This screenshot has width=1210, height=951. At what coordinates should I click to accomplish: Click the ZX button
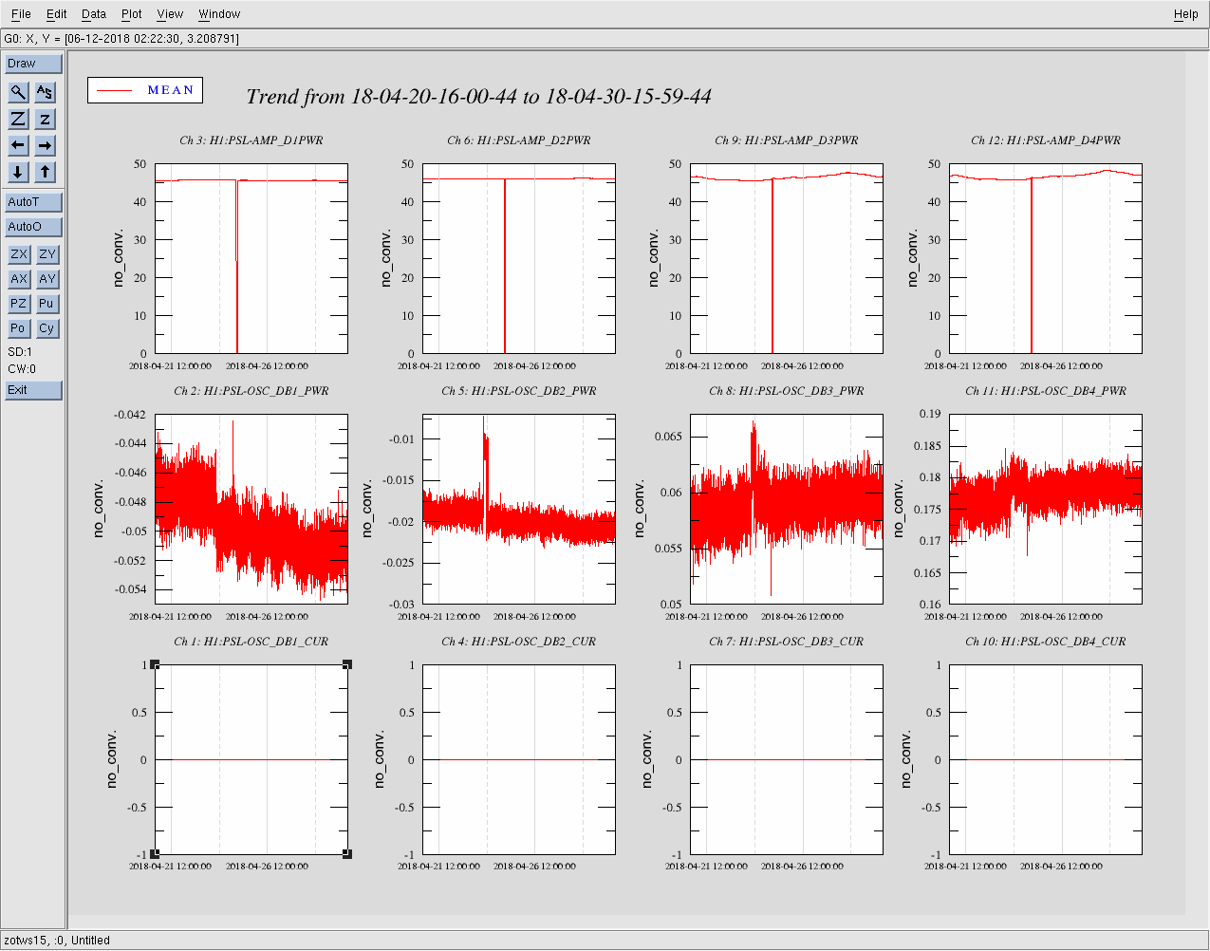pyautogui.click(x=18, y=254)
